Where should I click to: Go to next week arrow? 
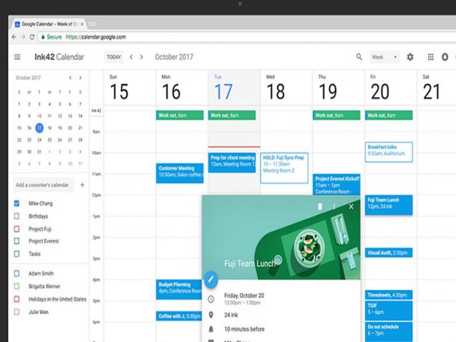(142, 57)
